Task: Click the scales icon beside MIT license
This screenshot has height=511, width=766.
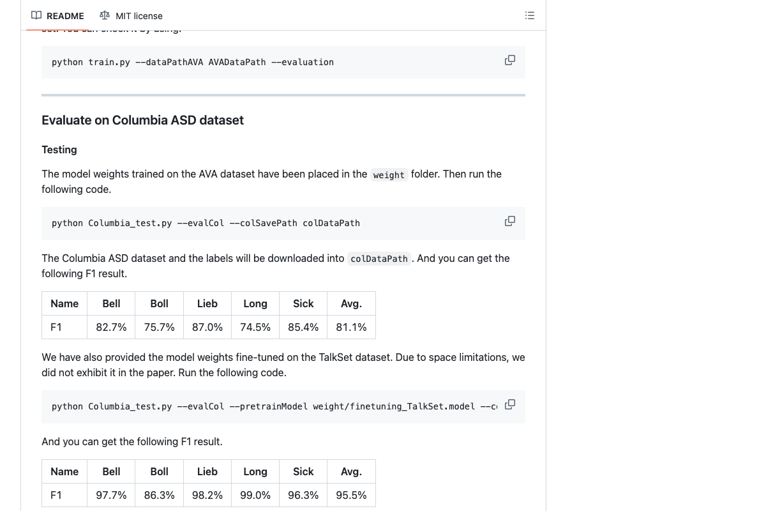Action: (105, 15)
